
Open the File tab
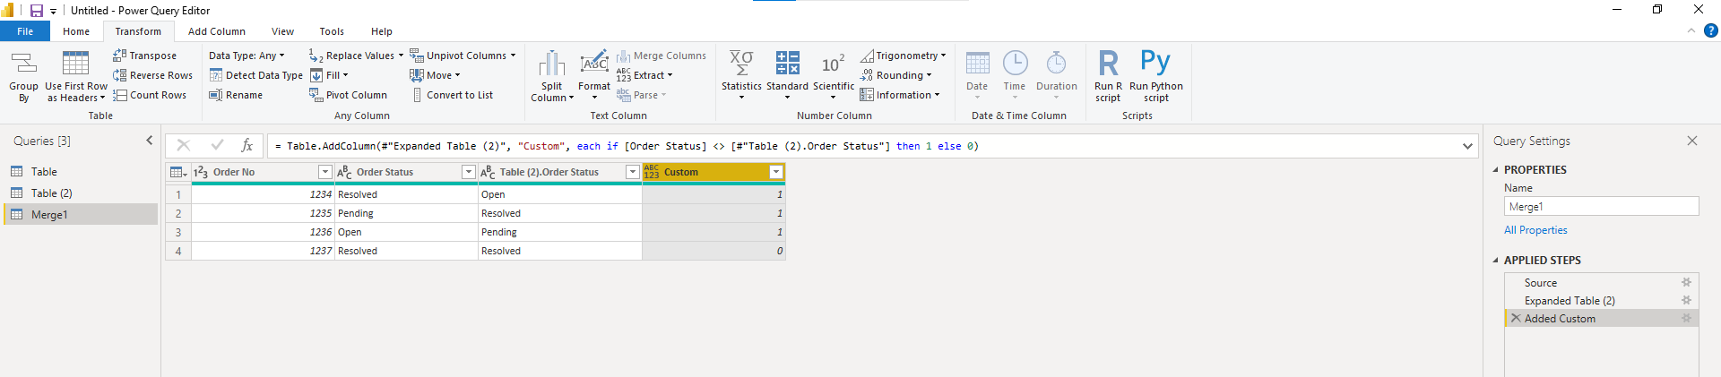tap(25, 31)
